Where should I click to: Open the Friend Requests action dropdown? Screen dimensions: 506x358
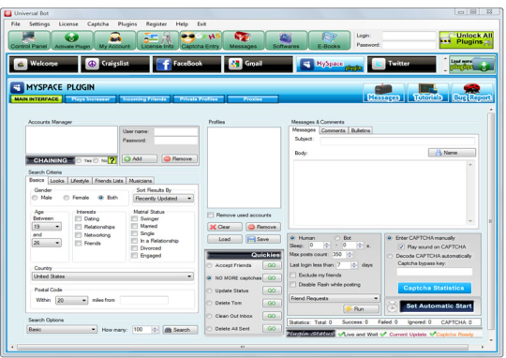coord(334,298)
